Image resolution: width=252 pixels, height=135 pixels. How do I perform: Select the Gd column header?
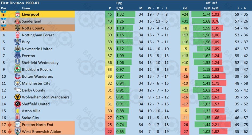[185, 8]
